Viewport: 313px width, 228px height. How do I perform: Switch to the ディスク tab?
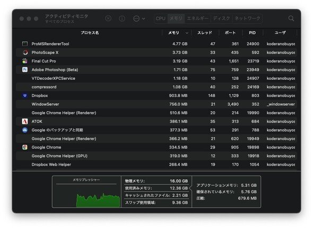point(221,19)
